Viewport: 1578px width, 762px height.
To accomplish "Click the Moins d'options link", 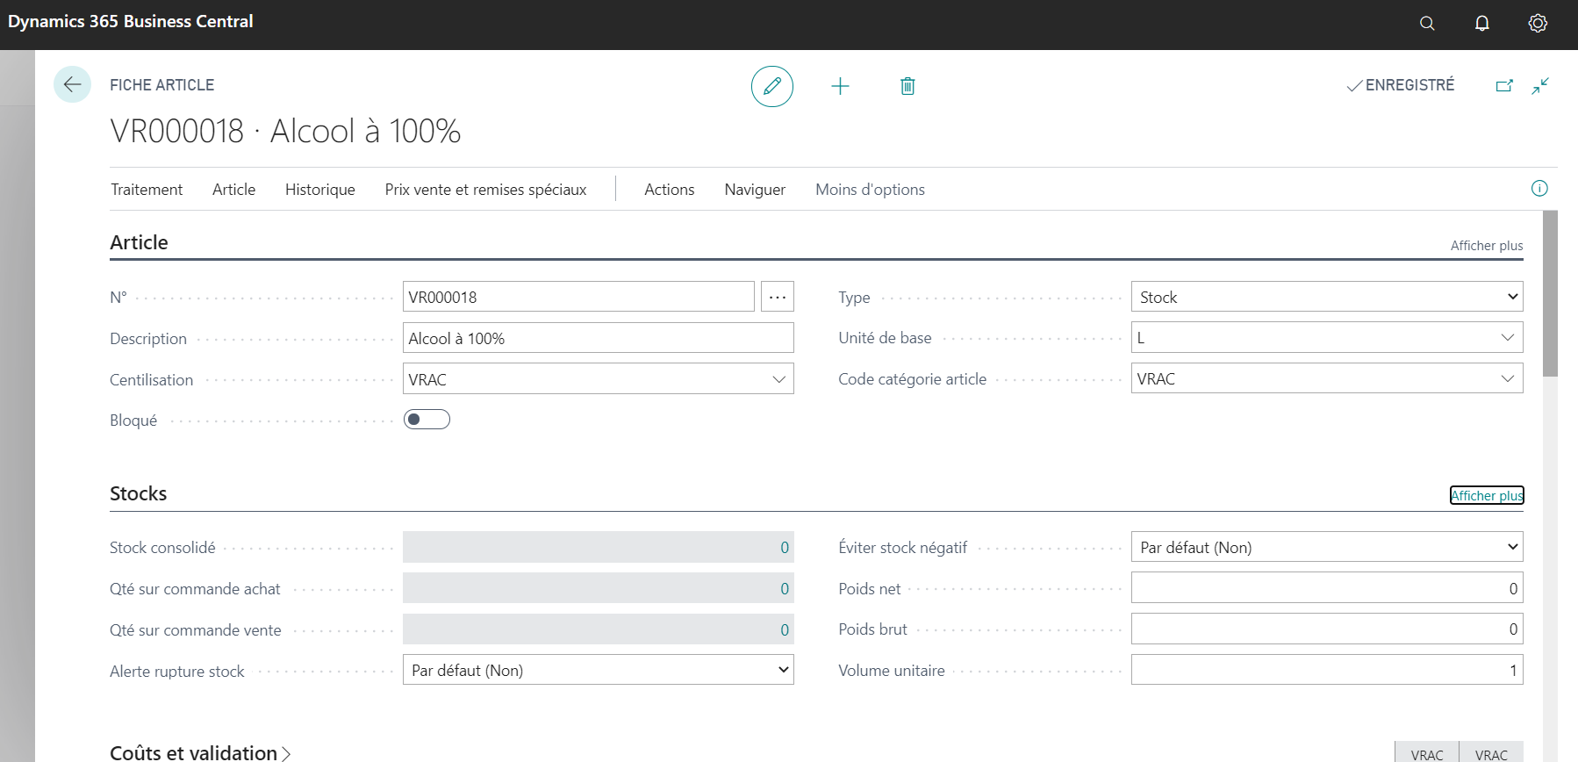I will [870, 190].
